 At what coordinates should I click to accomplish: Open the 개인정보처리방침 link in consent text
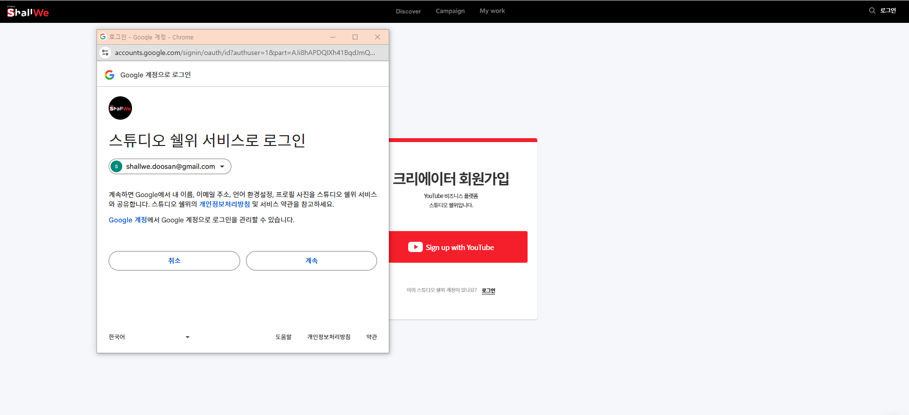pos(225,204)
